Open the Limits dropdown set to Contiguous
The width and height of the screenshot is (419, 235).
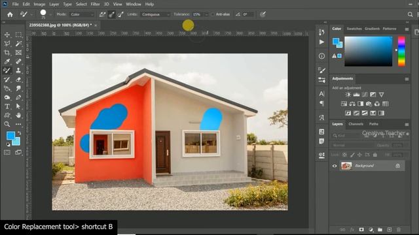[155, 14]
